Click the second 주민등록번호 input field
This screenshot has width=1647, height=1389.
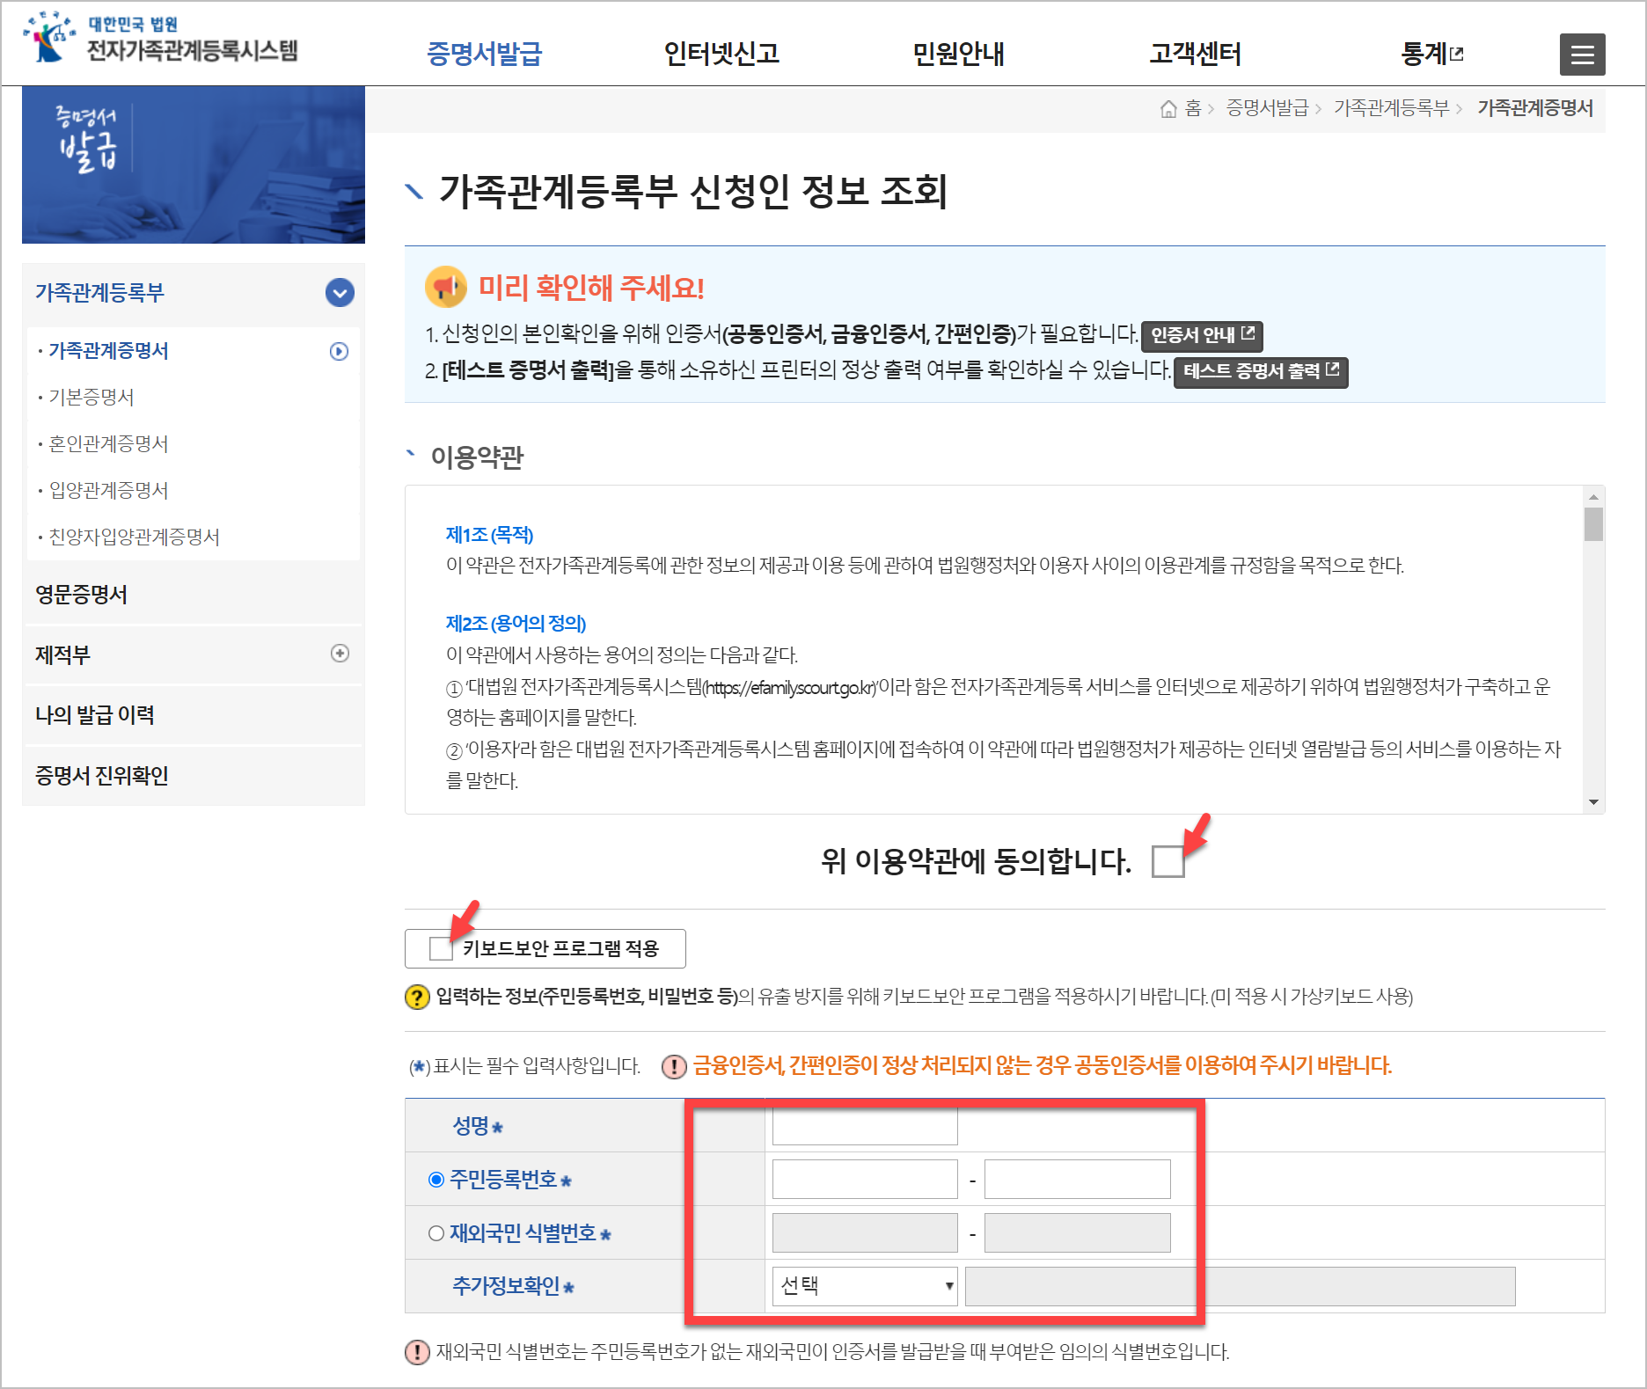[1077, 1180]
